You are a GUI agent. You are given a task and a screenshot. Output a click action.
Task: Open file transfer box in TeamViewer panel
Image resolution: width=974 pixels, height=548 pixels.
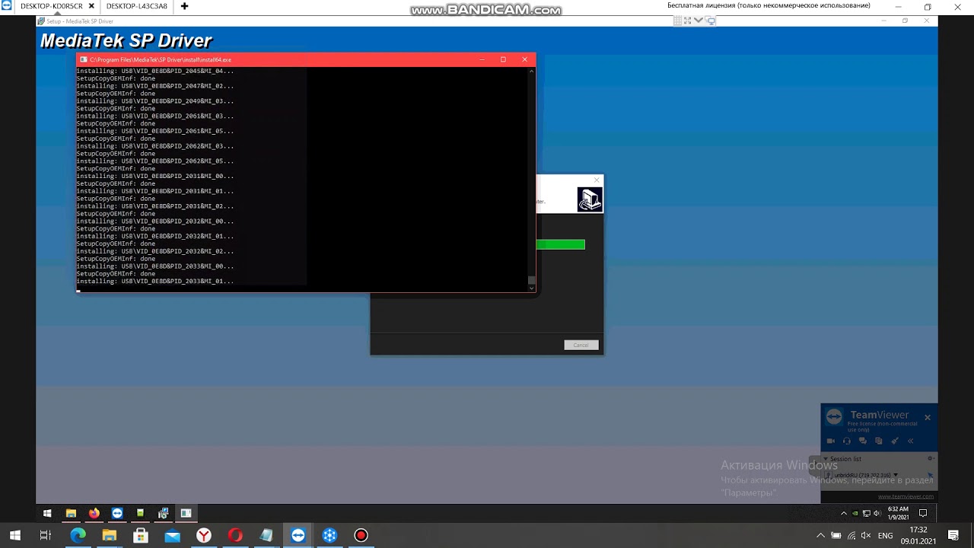878,441
